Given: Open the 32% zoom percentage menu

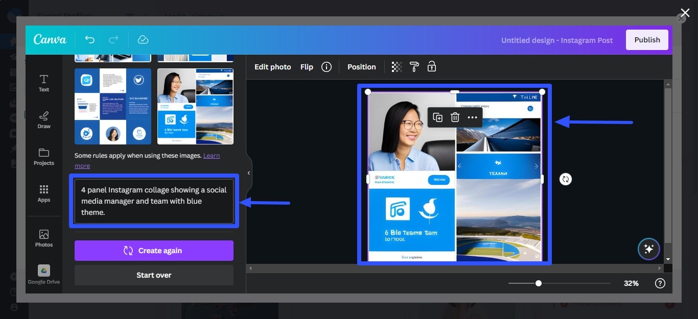Looking at the screenshot, I should [x=631, y=283].
